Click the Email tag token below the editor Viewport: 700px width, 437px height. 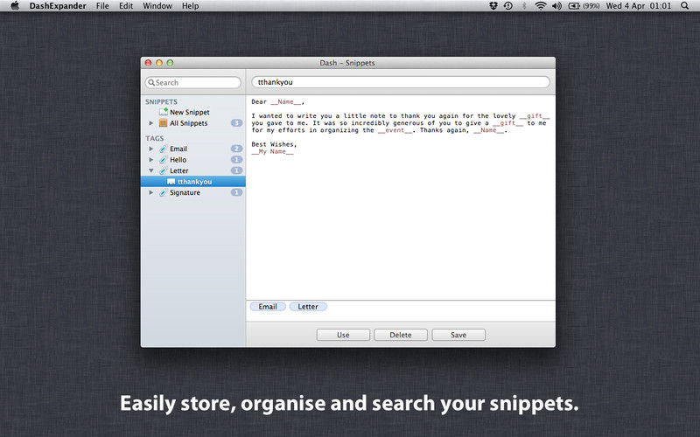point(268,307)
